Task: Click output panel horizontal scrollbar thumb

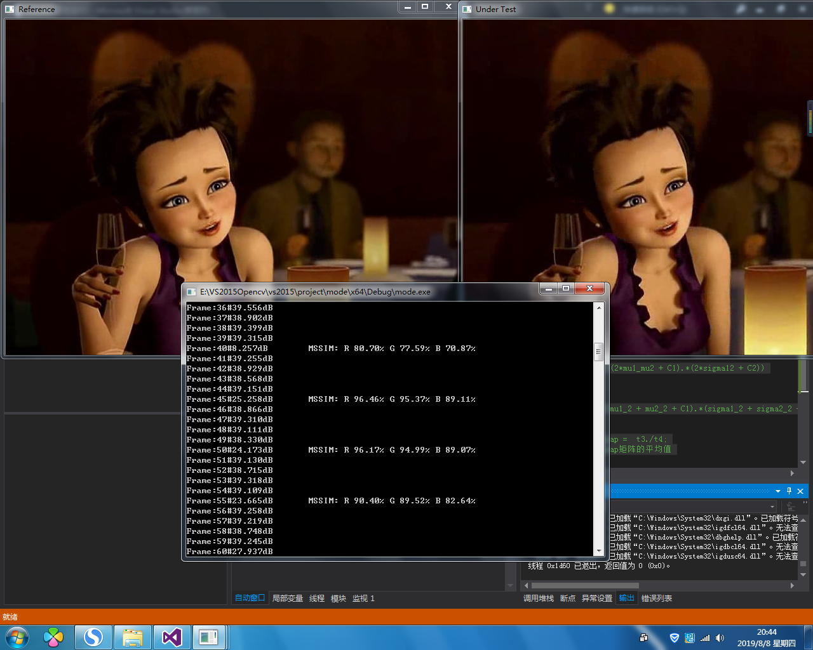Action: (585, 585)
